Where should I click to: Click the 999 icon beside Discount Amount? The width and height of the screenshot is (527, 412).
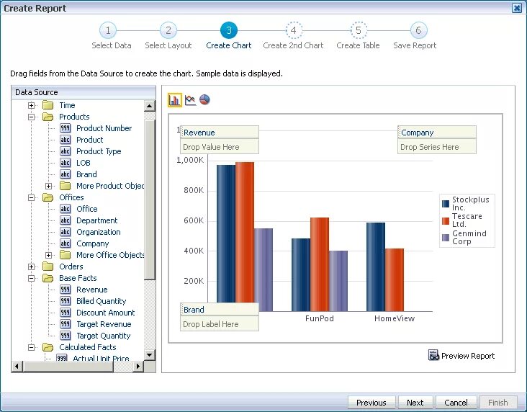click(x=66, y=313)
